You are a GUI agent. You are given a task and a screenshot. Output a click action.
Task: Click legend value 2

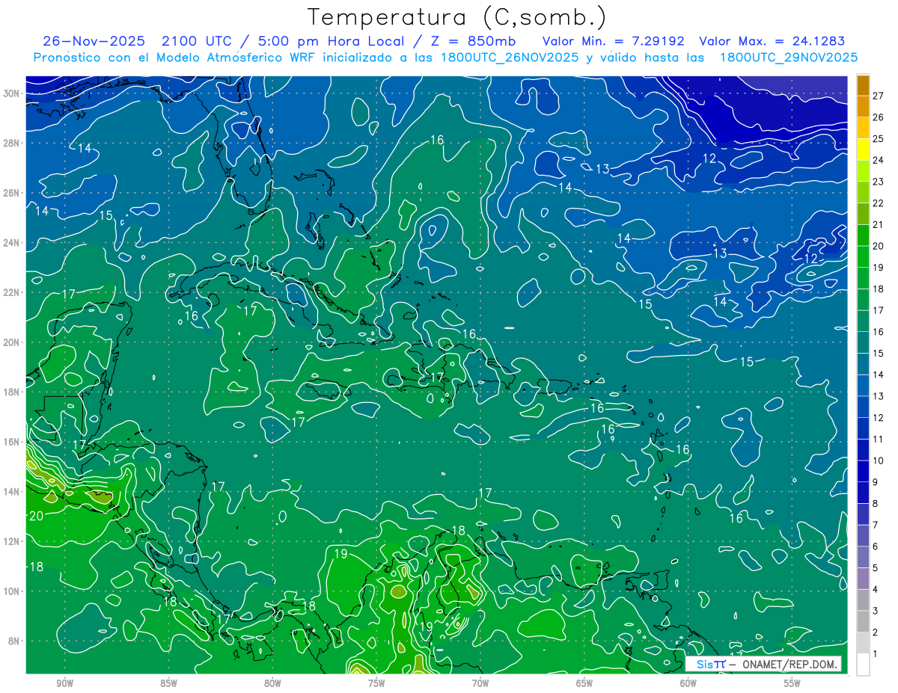875,632
